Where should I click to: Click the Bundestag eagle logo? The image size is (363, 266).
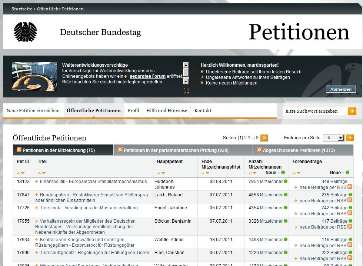[25, 32]
